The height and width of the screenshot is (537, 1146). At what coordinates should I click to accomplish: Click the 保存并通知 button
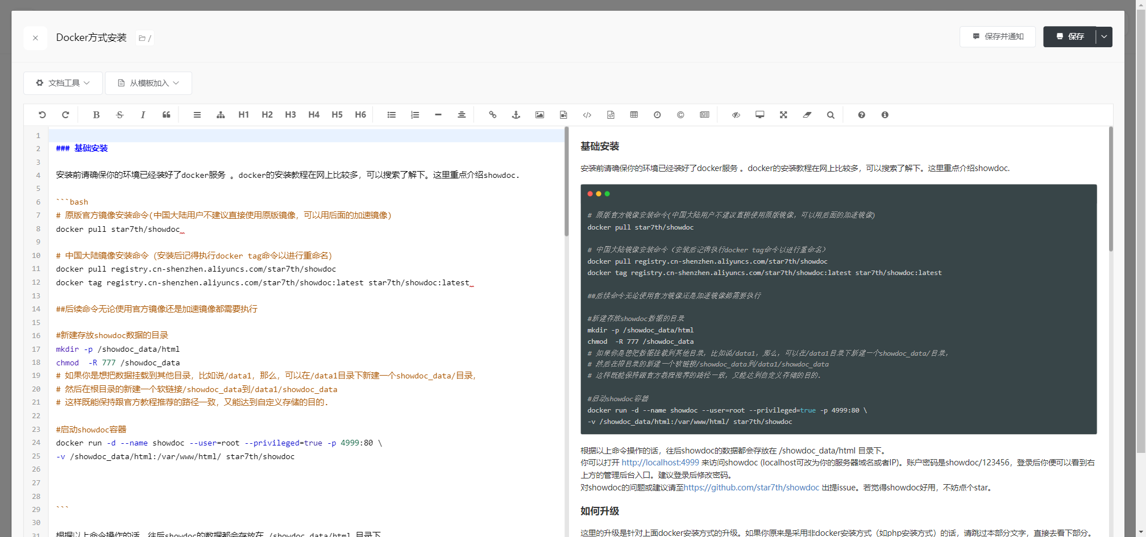[998, 37]
